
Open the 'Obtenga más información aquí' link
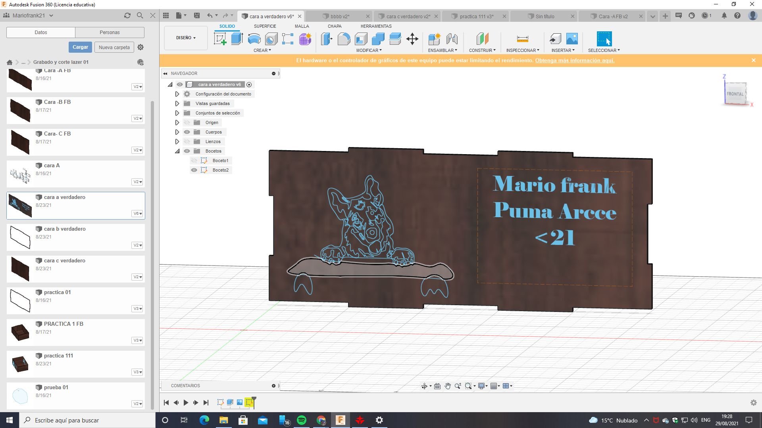tap(574, 61)
